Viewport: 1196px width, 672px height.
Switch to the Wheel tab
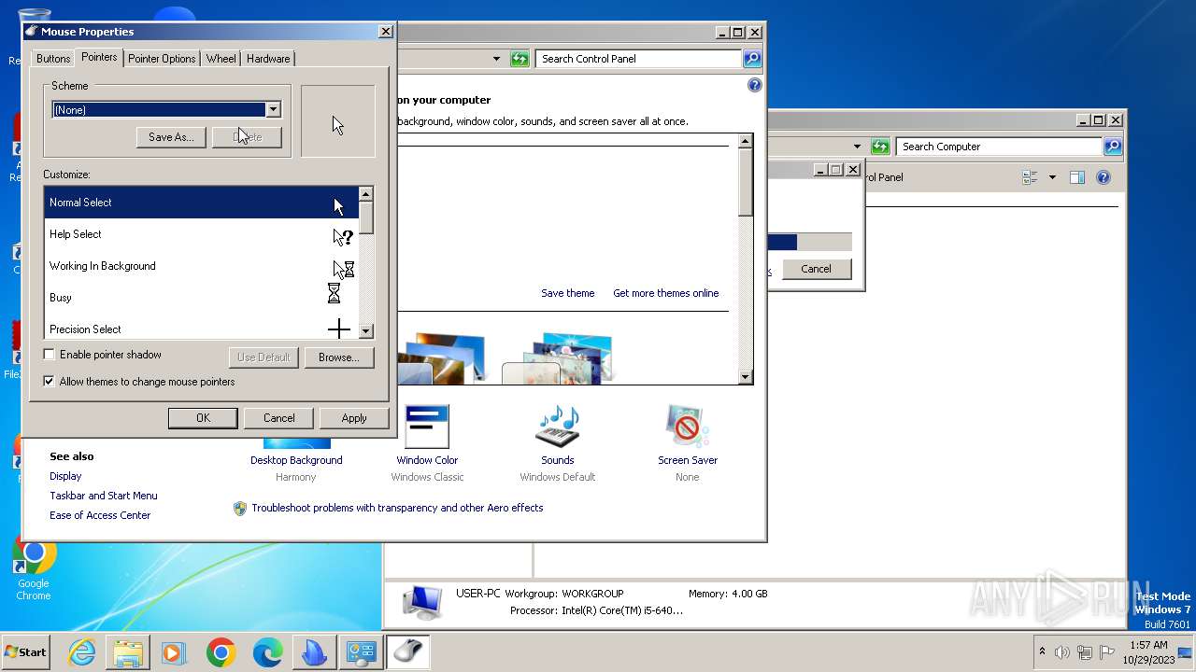(x=221, y=58)
